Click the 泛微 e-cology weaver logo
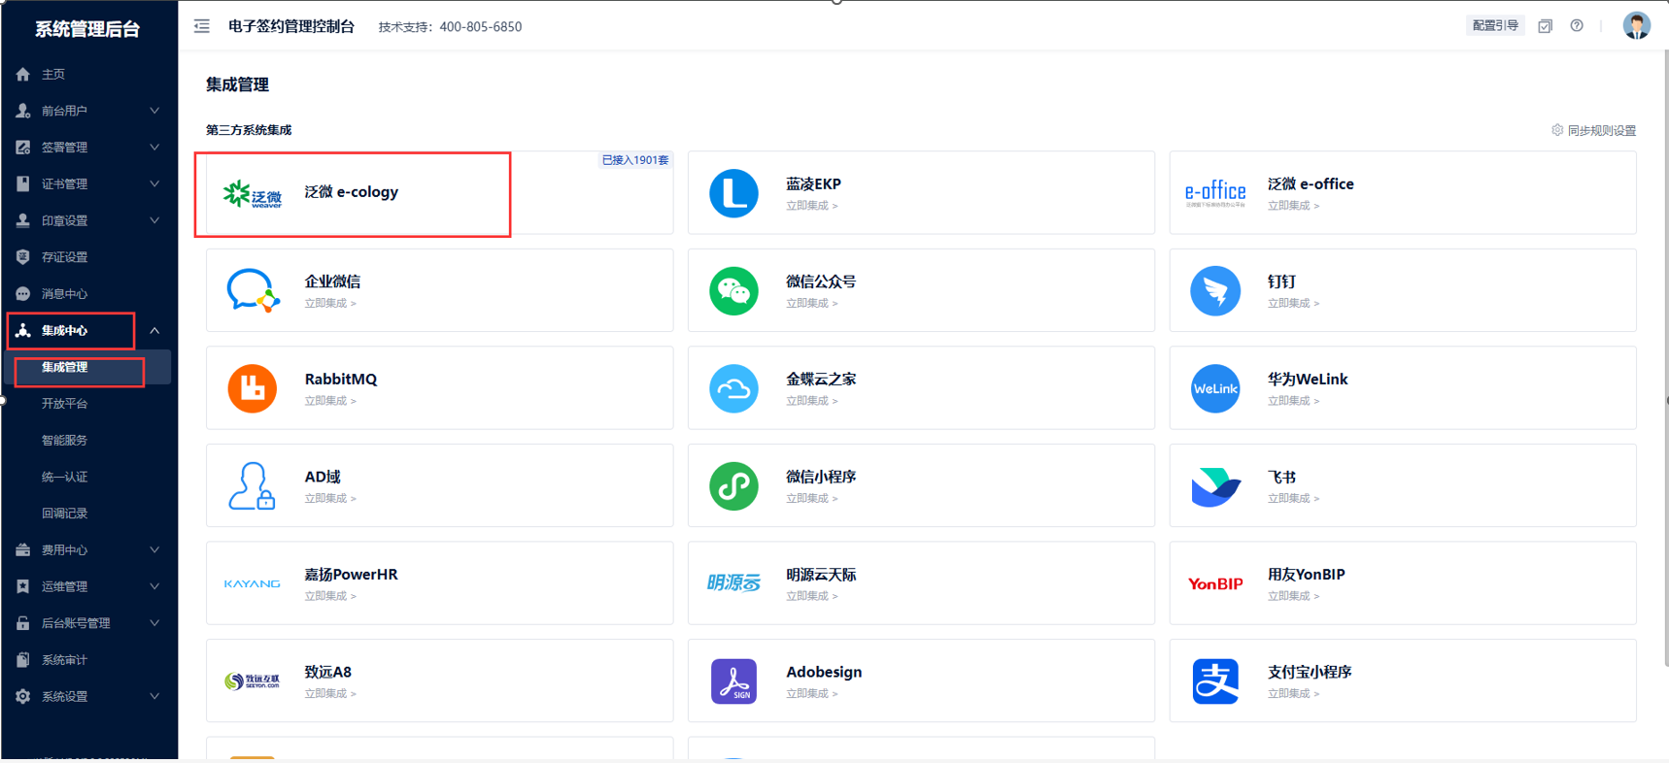This screenshot has height=763, width=1669. click(253, 194)
